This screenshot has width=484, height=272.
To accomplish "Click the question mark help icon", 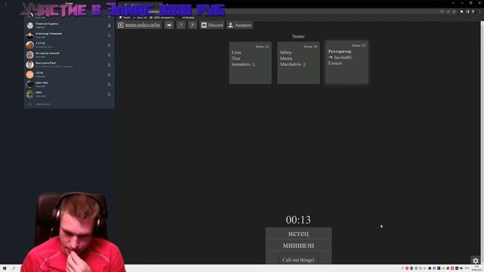I will click(x=181, y=25).
